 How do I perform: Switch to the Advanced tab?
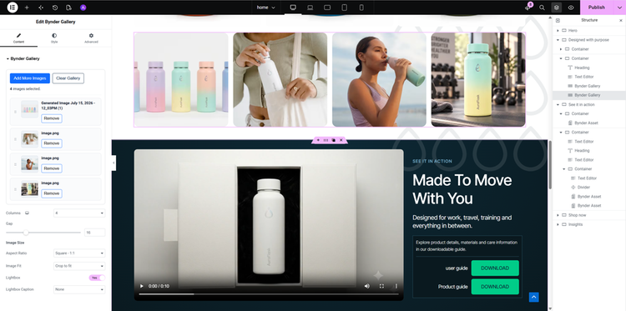pos(91,38)
